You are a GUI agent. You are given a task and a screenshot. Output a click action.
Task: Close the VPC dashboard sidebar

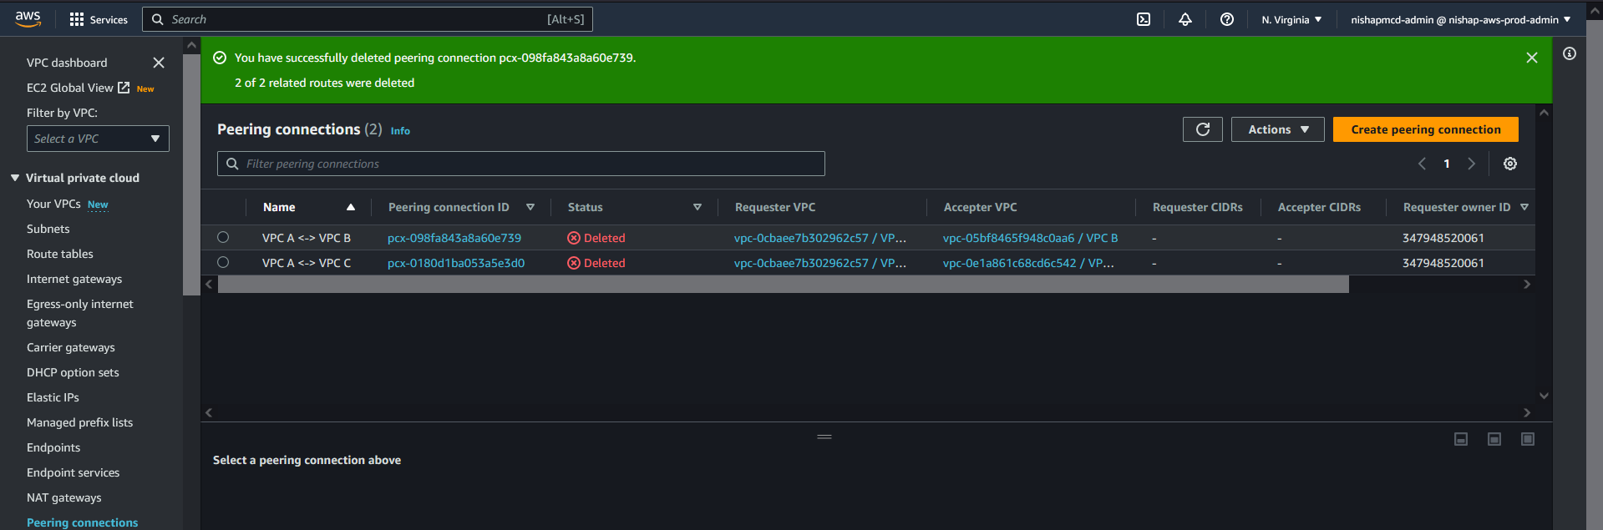(x=159, y=63)
